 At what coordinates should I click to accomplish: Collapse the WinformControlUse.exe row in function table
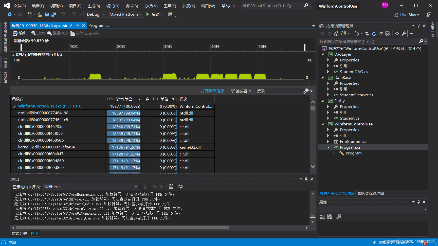click(14, 106)
